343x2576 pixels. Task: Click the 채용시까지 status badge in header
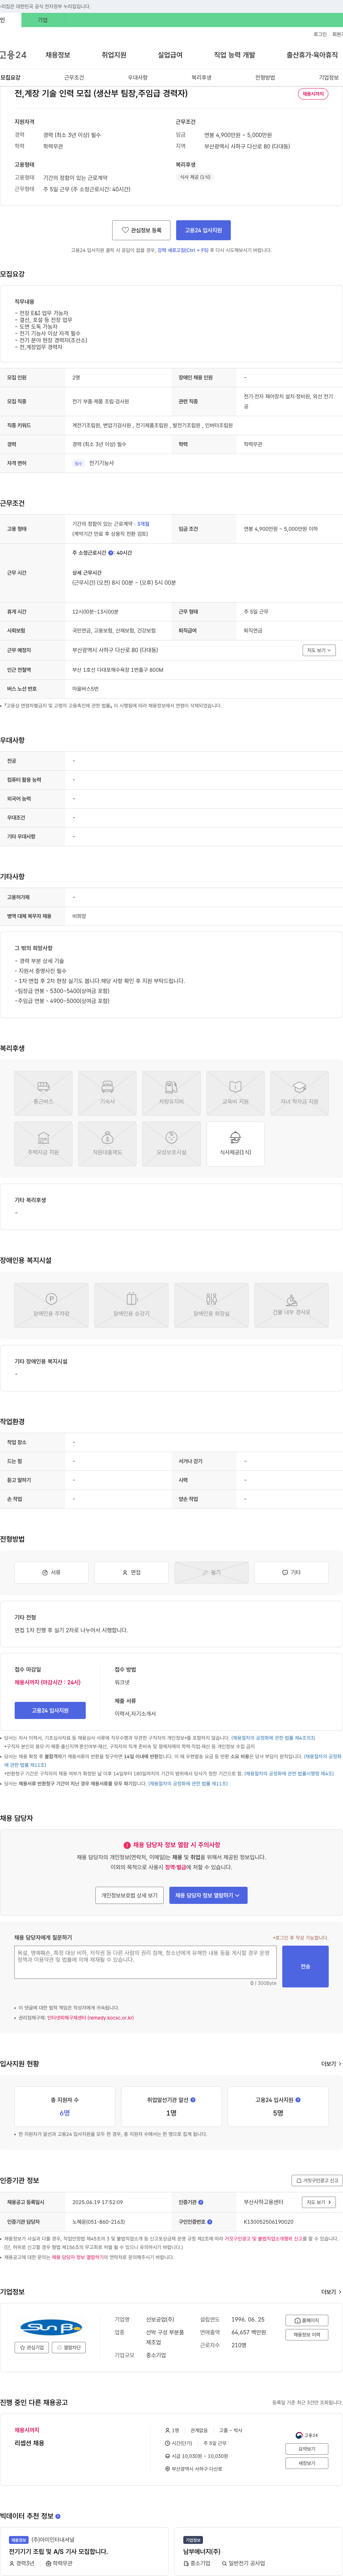tap(313, 94)
